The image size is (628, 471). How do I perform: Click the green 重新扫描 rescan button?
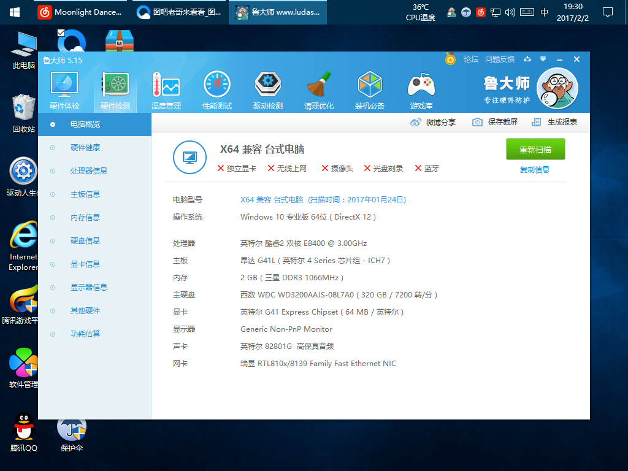(535, 150)
